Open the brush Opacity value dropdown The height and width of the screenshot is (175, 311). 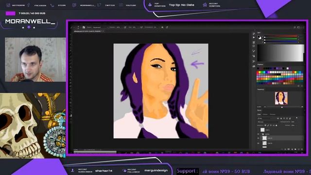118,27
